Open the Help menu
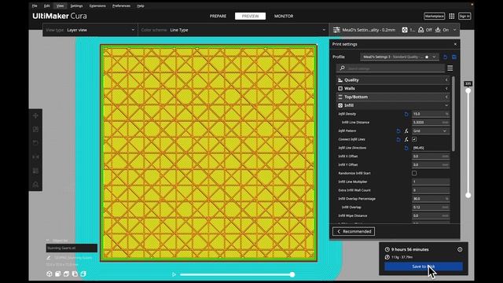 click(141, 6)
